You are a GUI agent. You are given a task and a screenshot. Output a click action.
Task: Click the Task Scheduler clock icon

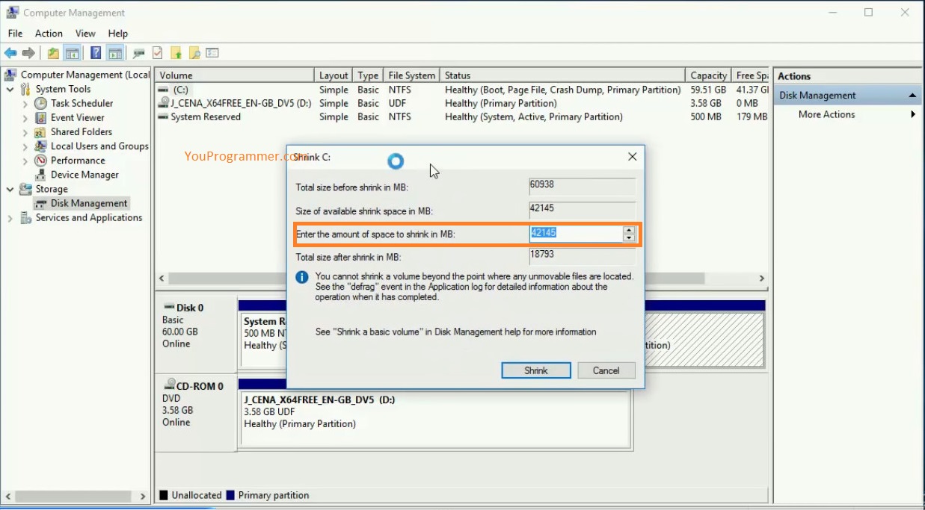(41, 104)
